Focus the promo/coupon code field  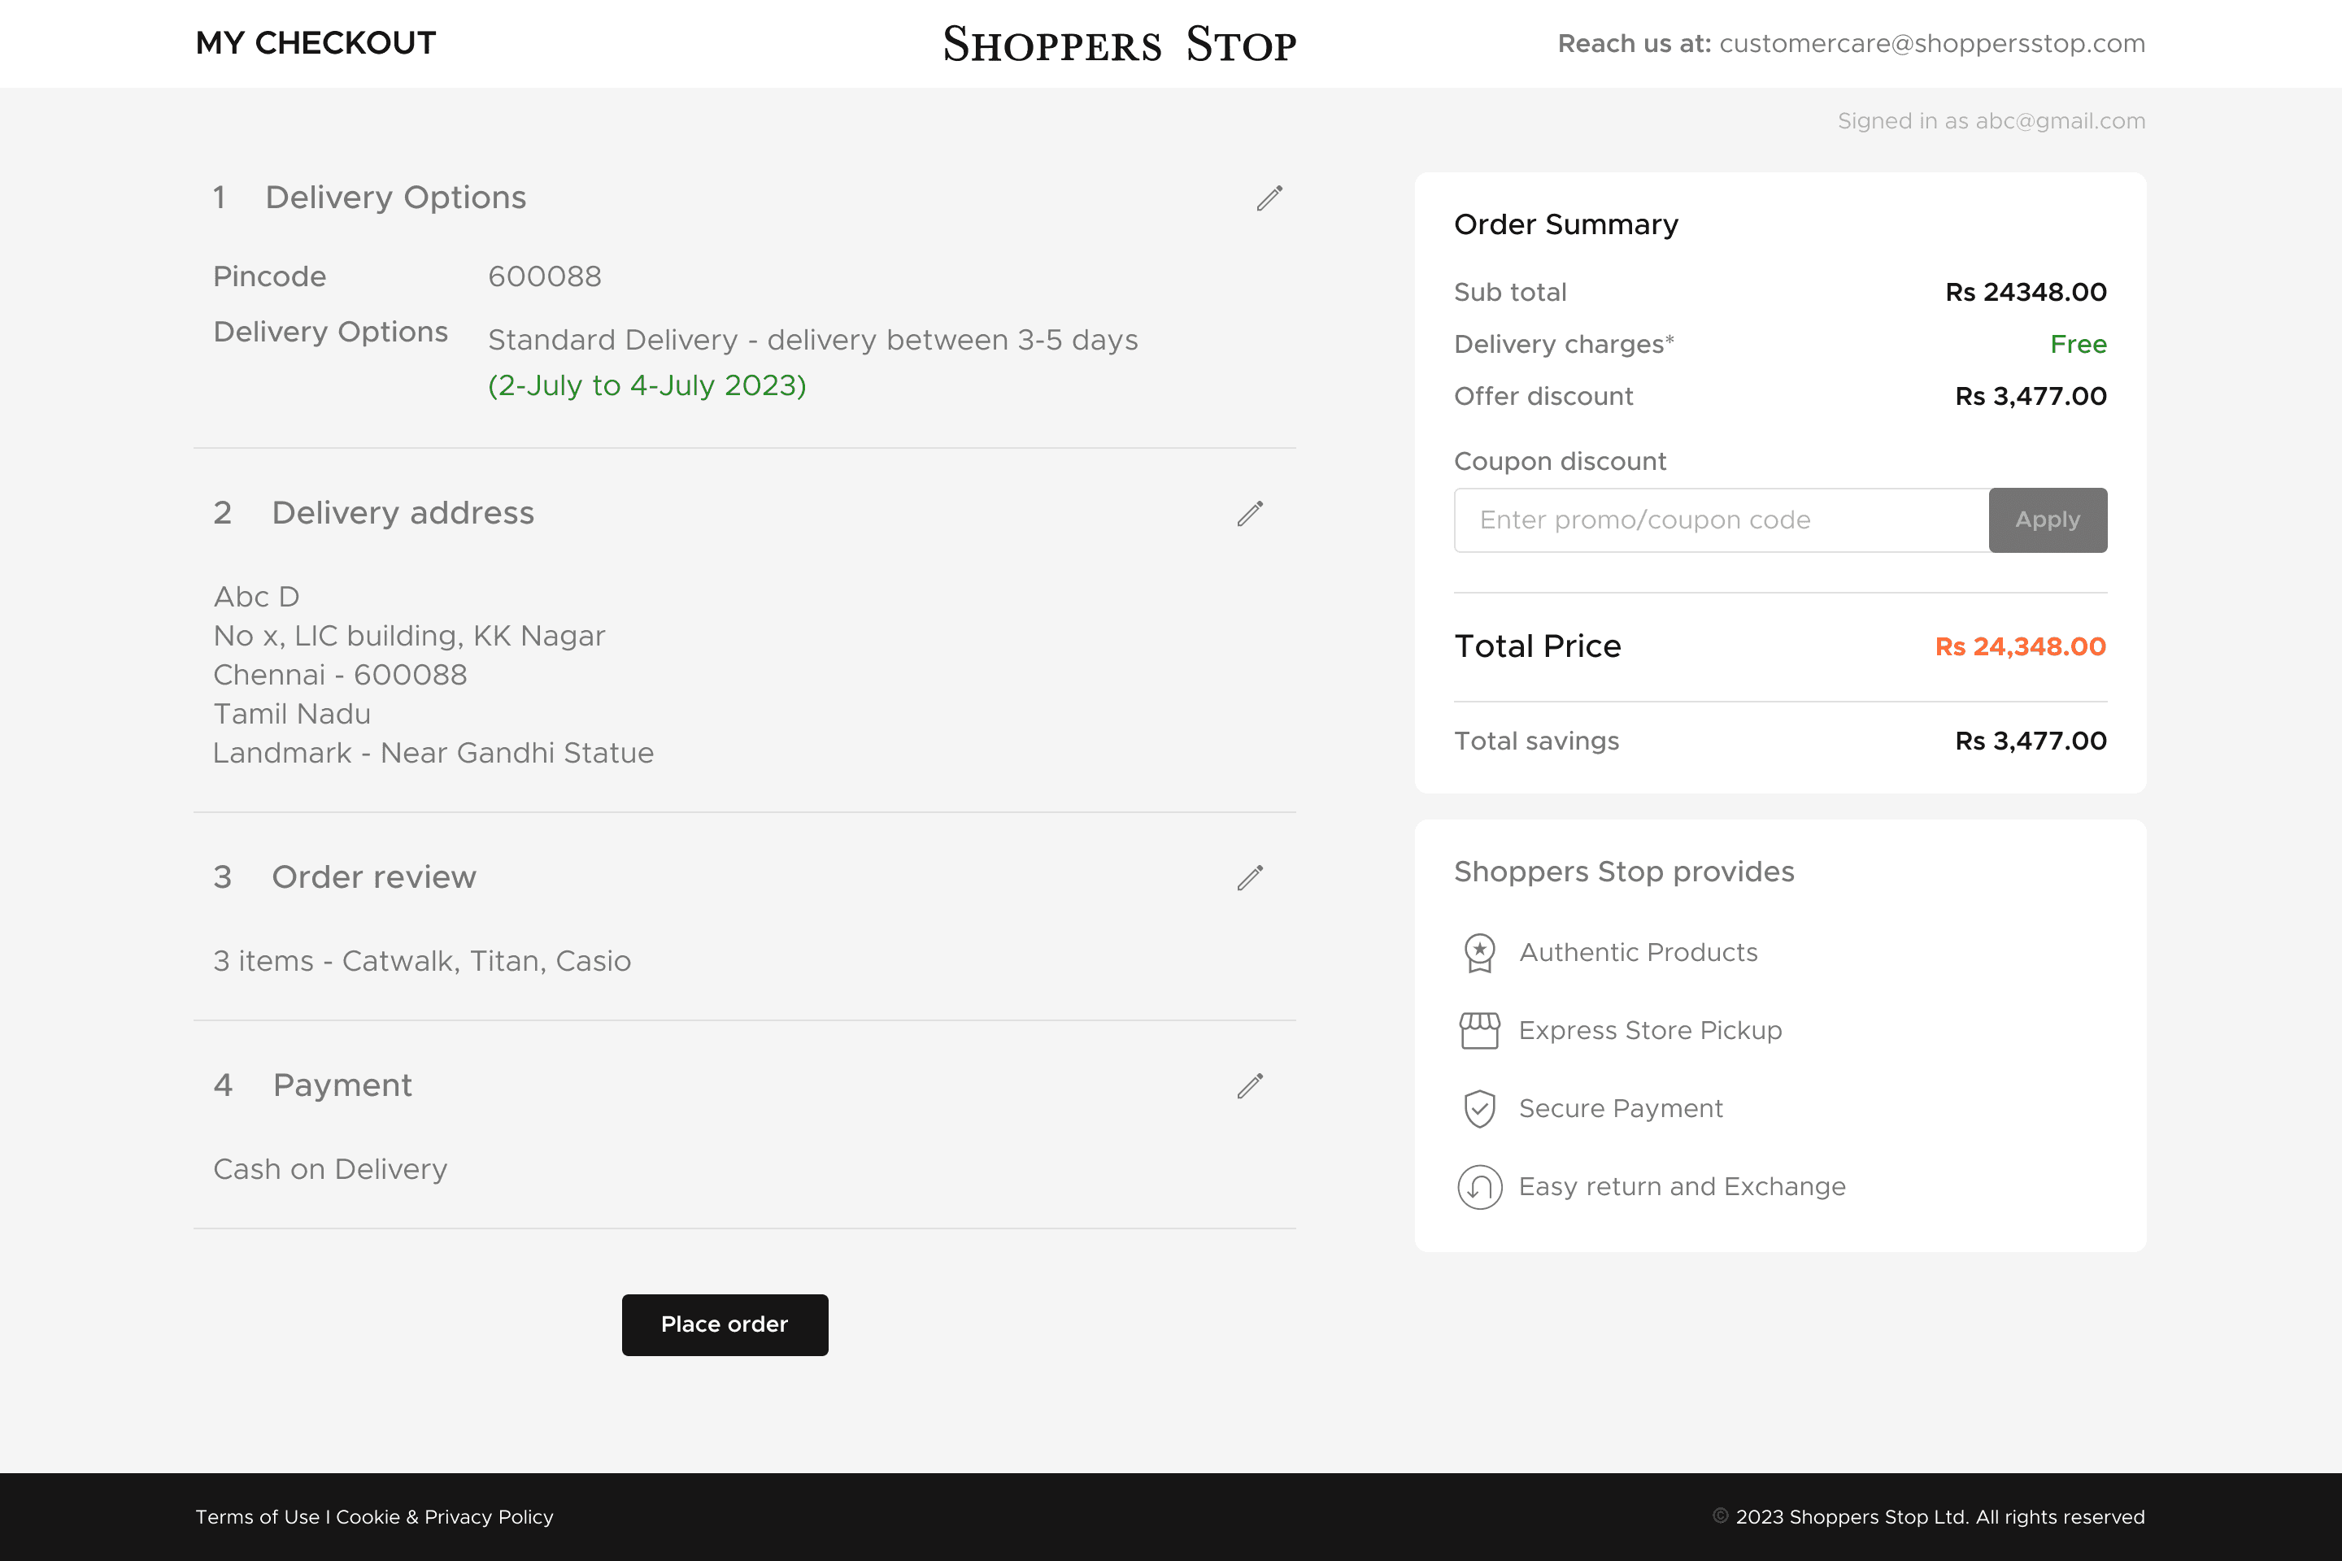pyautogui.click(x=1722, y=520)
